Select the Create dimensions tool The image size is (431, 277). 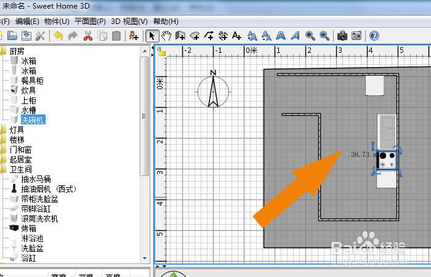tap(223, 36)
